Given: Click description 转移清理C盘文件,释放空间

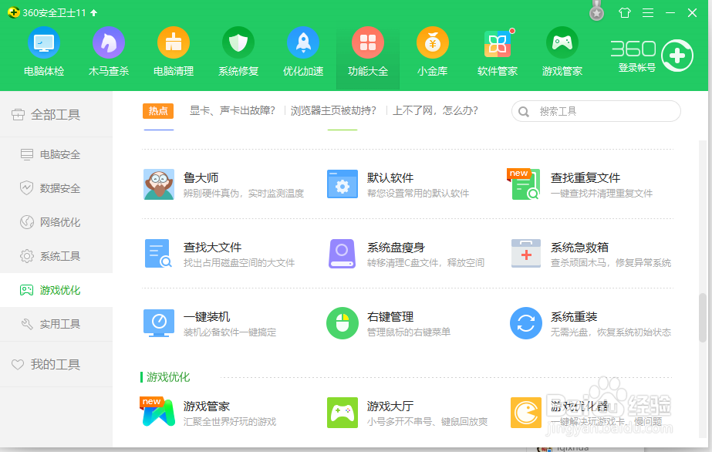Looking at the screenshot, I should click(x=426, y=262).
